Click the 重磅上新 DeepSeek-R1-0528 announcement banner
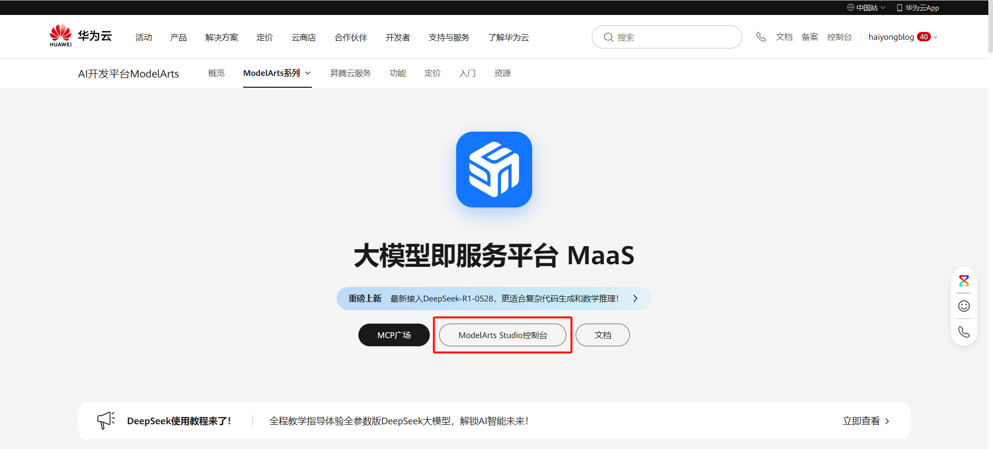The width and height of the screenshot is (993, 449). point(494,298)
